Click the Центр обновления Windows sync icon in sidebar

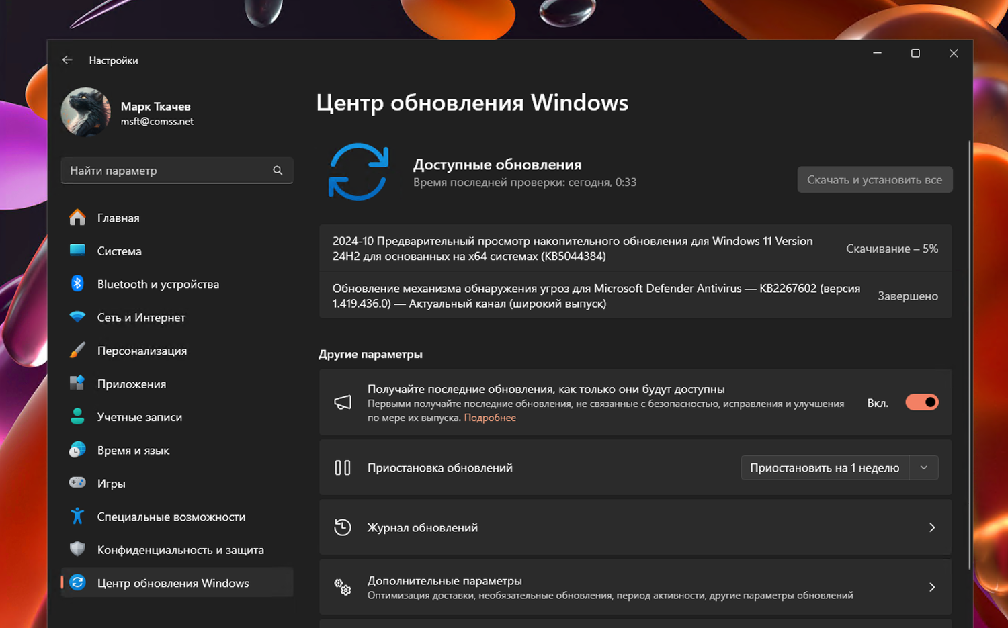[x=77, y=582]
